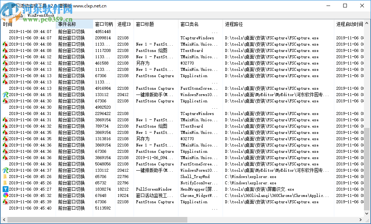Click the icon of the 09:44:31 row with handle 3869154
Image resolution: width=371 pixels, height=224 pixels.
5,120
